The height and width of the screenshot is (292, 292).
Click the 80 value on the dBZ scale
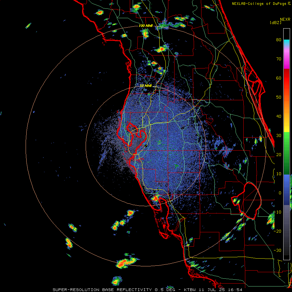tap(279, 40)
